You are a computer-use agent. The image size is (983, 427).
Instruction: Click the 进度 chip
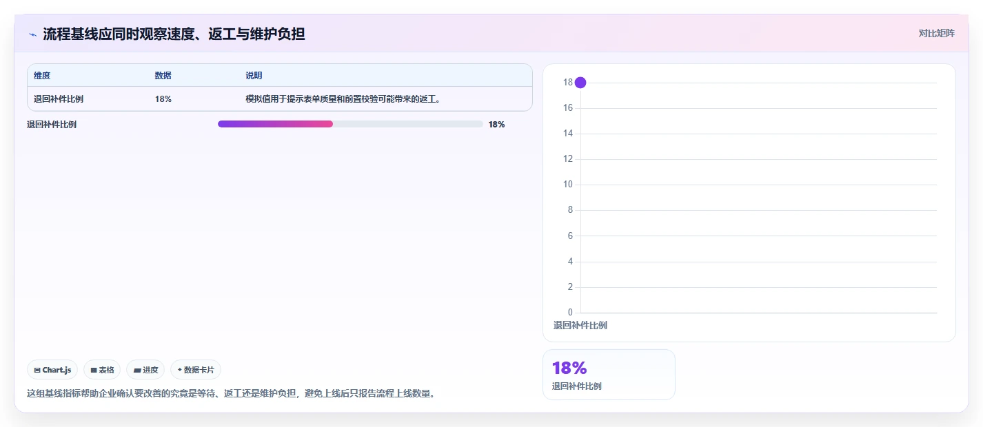click(145, 370)
